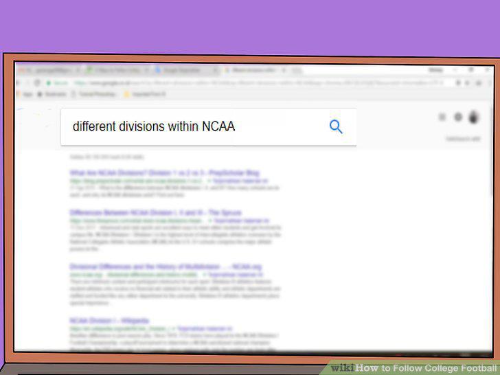The height and width of the screenshot is (375, 500).
Task: Open the PrepScholar Blog NCAA Divisions result
Action: (x=165, y=173)
